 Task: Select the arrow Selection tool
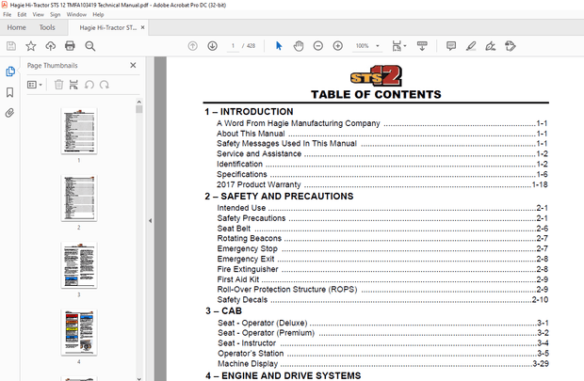click(x=279, y=46)
